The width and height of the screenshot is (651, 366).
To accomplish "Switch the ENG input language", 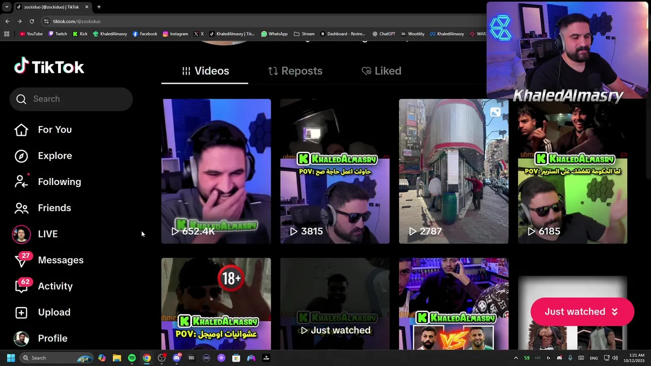I will click(x=594, y=358).
